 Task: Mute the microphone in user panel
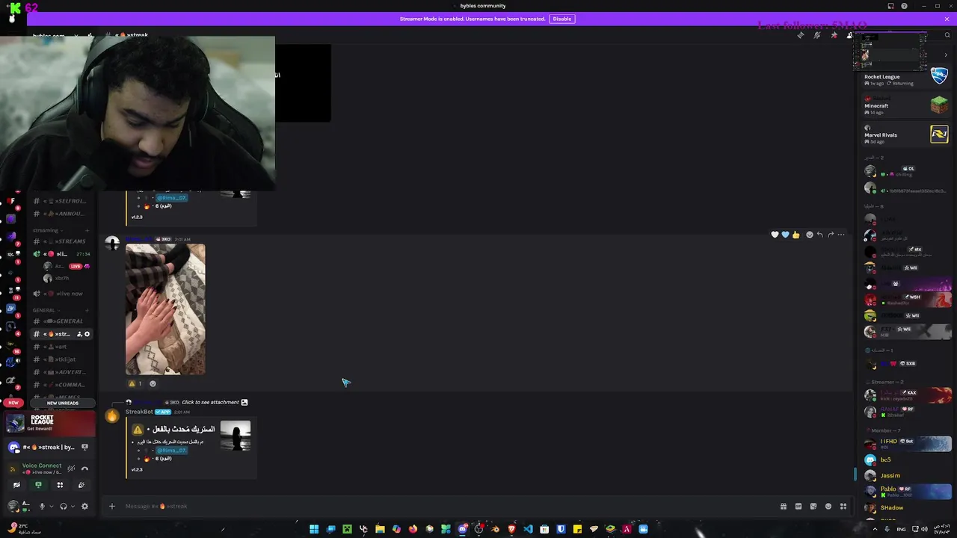(42, 506)
